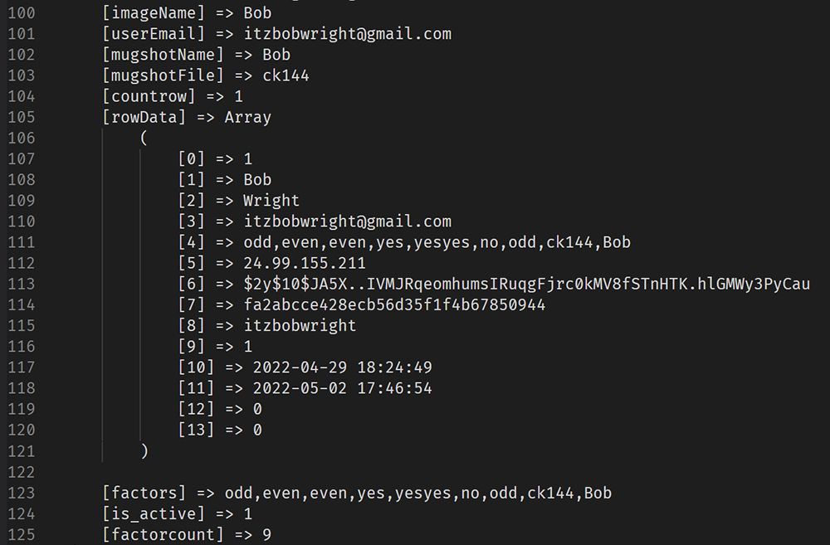The height and width of the screenshot is (545, 830).
Task: Click line number 105 in the gutter
Action: (x=22, y=117)
